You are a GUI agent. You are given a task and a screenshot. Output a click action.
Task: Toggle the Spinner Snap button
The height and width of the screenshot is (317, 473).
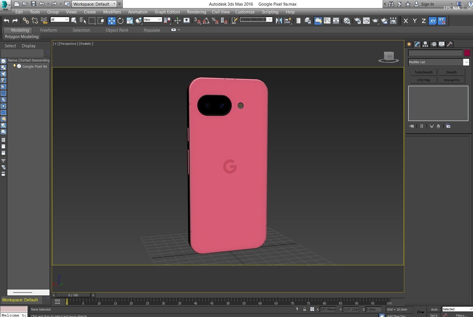click(224, 21)
